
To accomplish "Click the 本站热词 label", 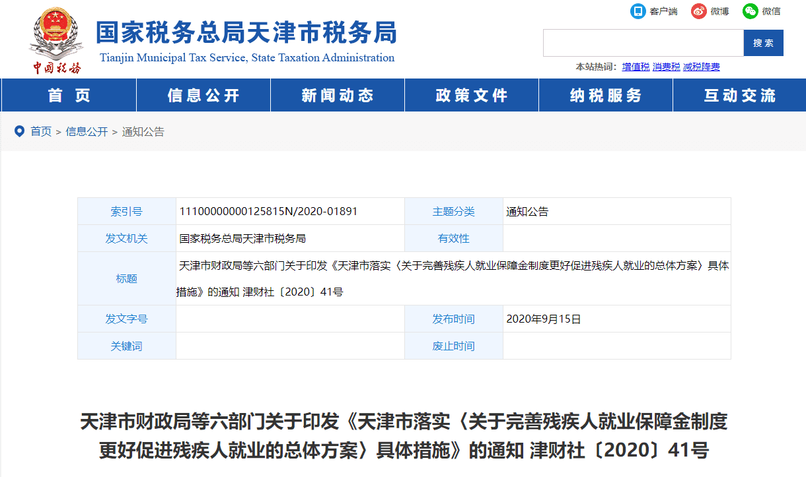I will pyautogui.click(x=595, y=67).
